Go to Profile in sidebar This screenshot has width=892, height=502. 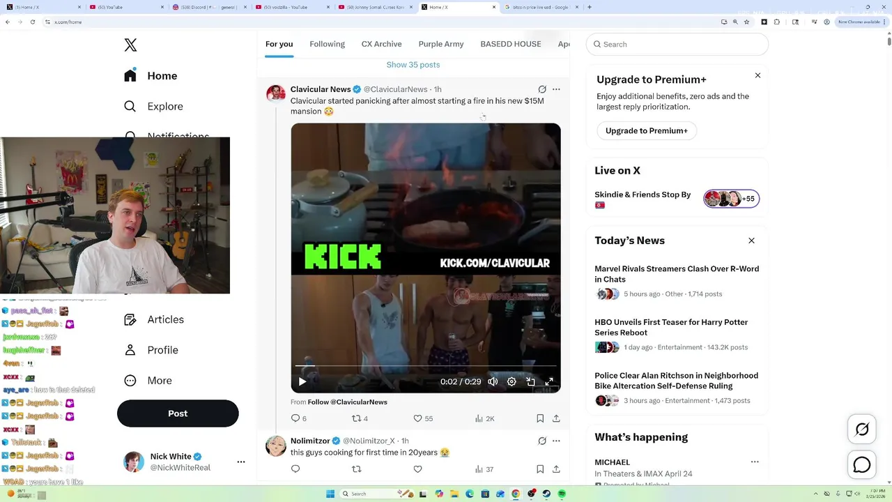coord(151,350)
